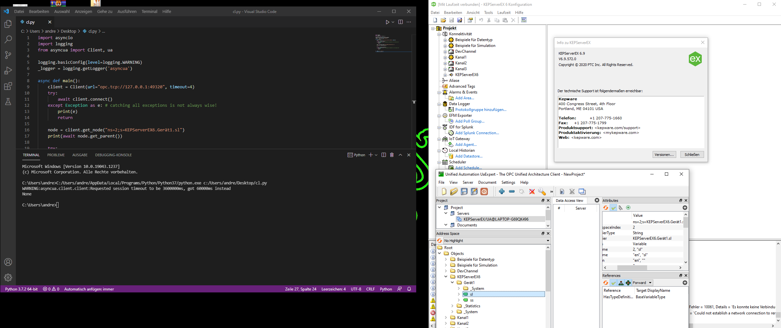781x328 pixels.
Task: Collapse the Servers node in UaExpert Project
Action: (446, 213)
